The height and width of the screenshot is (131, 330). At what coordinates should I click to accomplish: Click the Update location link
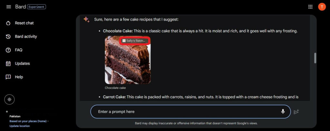pyautogui.click(x=20, y=126)
